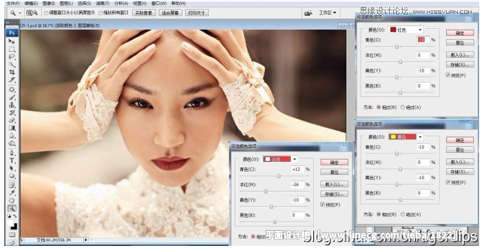Viewport: 484px width, 248px height.
Task: Select the Dodge tool
Action: point(12,143)
